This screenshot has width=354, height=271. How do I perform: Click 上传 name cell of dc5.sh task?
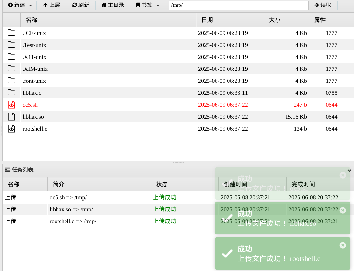click(10, 197)
